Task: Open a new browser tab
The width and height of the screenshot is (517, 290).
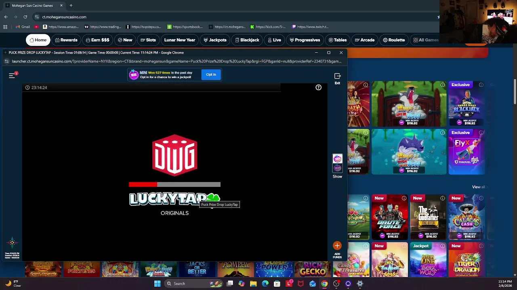Action: pyautogui.click(x=71, y=6)
